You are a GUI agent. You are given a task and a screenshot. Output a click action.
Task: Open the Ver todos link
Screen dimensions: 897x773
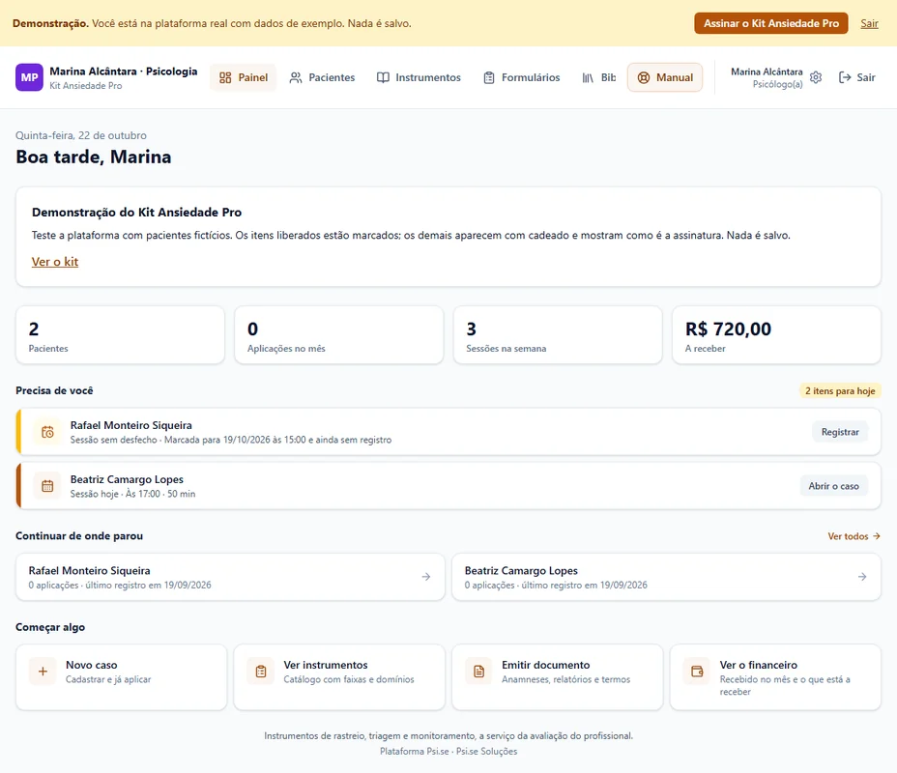854,536
